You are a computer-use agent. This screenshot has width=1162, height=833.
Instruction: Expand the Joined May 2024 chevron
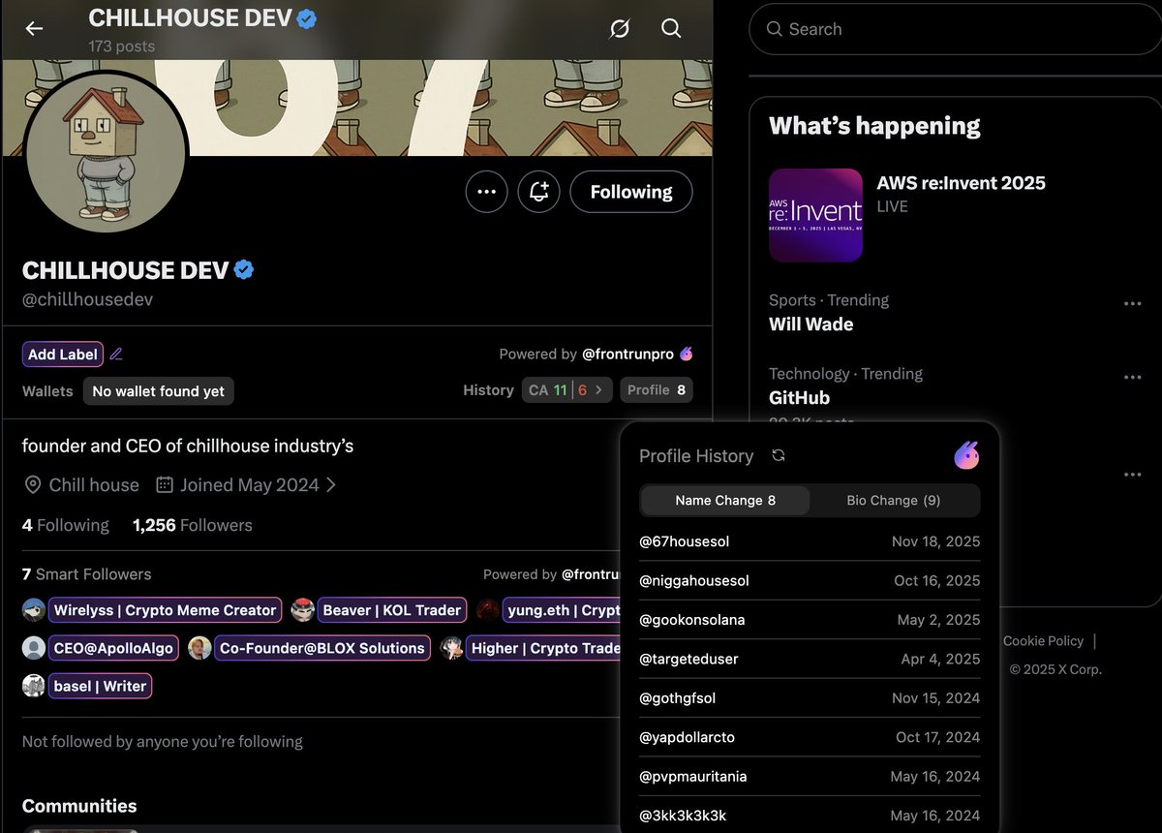click(x=331, y=485)
